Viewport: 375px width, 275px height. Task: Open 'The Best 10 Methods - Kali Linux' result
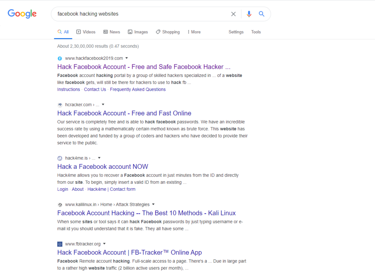click(x=146, y=213)
